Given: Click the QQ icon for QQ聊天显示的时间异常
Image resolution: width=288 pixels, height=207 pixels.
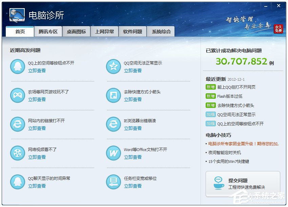Looking at the screenshot, I should pos(18,182).
